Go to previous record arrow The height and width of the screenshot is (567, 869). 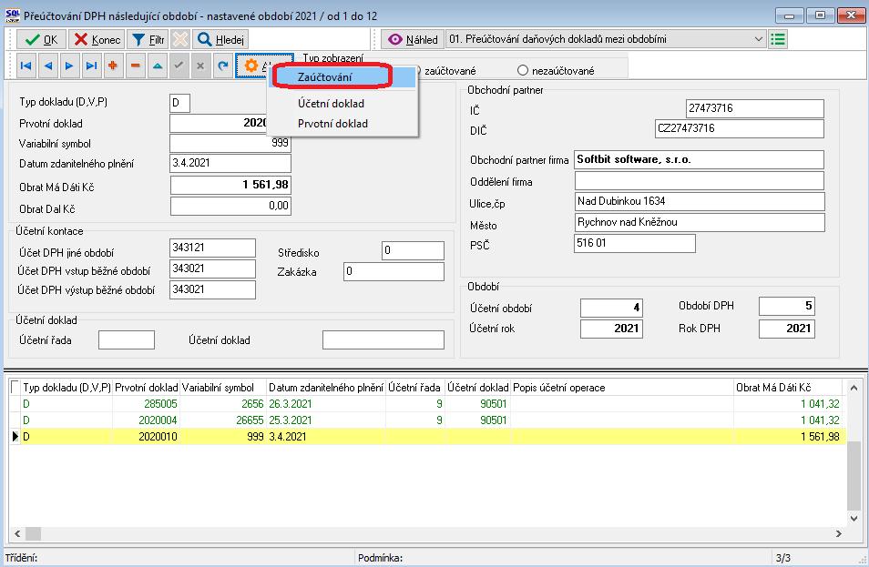pyautogui.click(x=47, y=66)
